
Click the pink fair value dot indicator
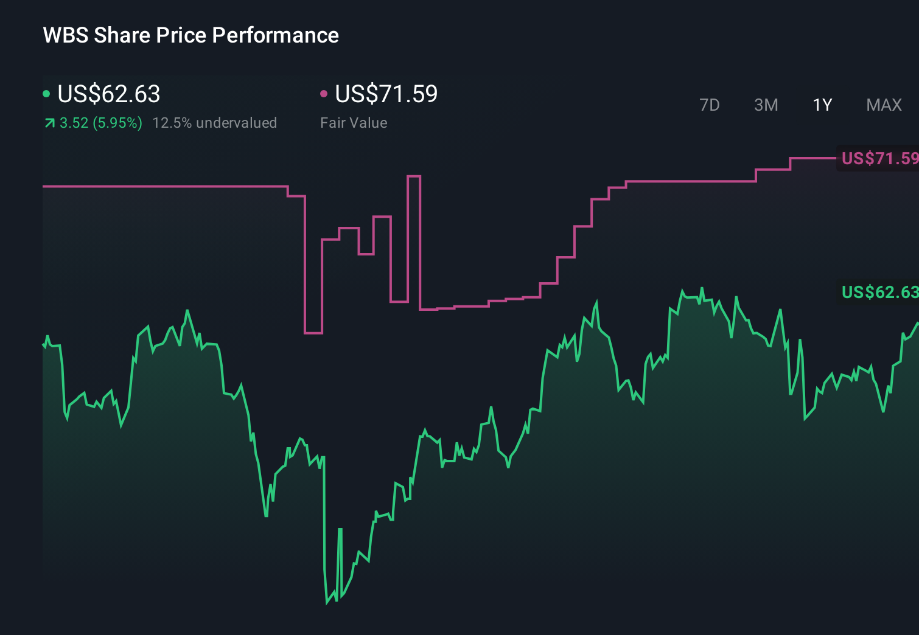point(324,94)
